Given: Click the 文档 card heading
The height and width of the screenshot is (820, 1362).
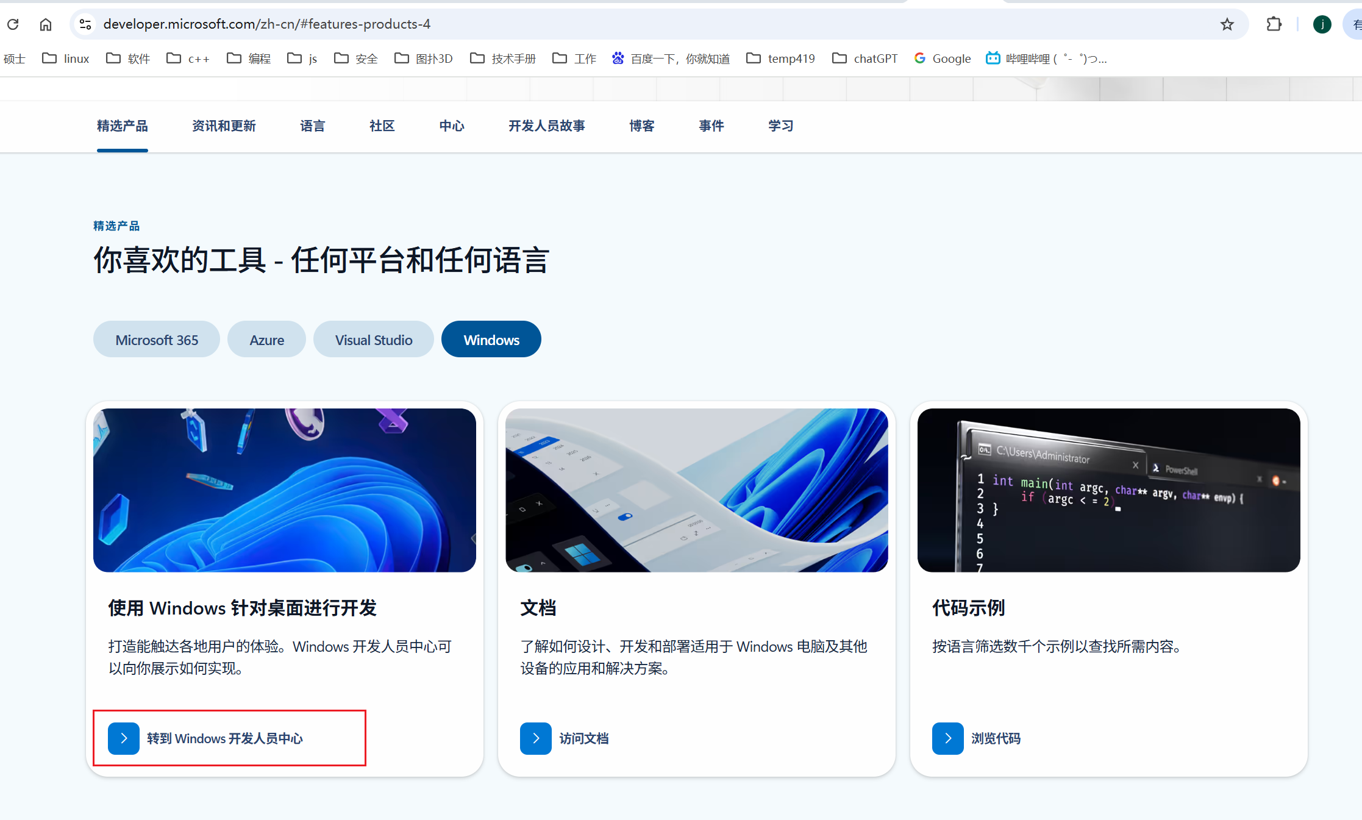Looking at the screenshot, I should [538, 608].
